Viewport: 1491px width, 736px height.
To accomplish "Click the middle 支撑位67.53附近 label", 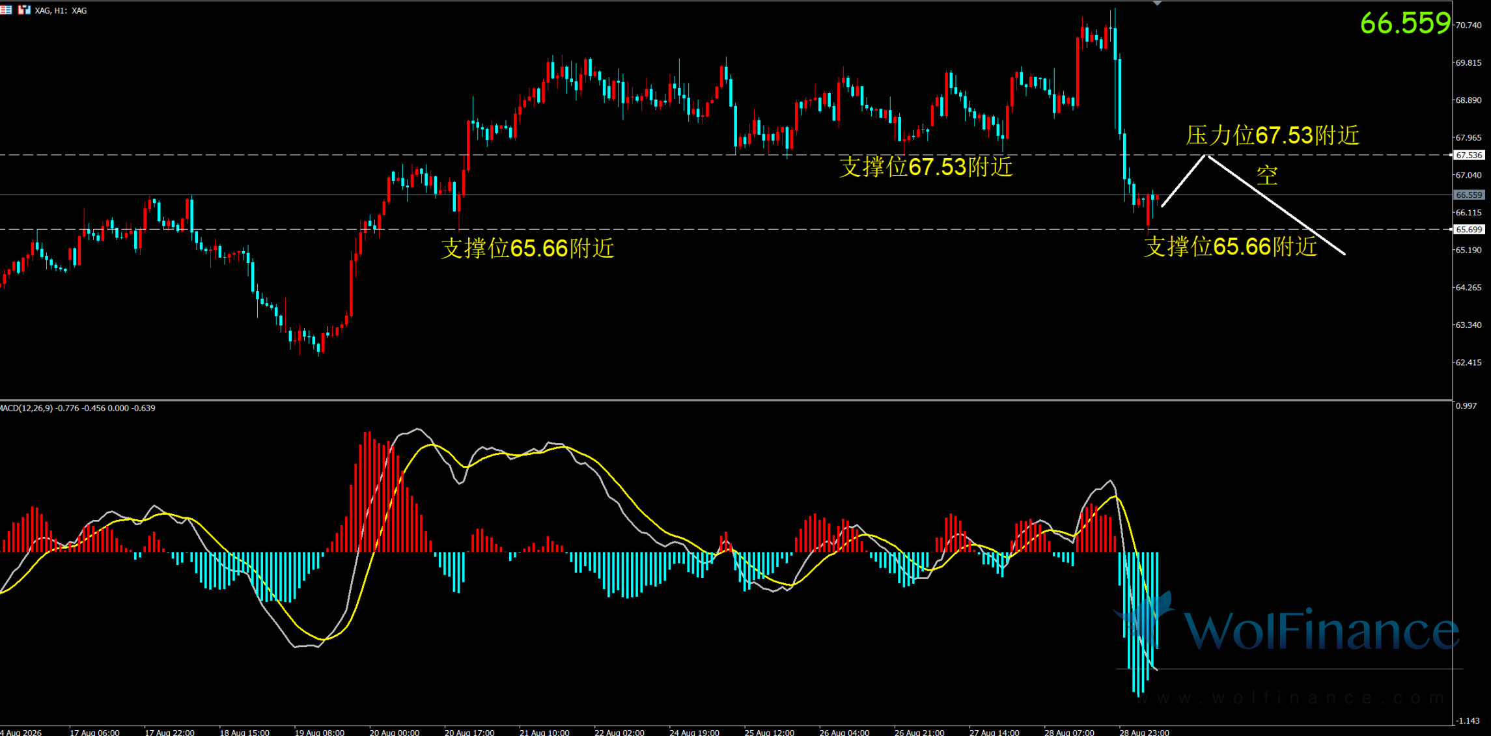I will pos(926,167).
